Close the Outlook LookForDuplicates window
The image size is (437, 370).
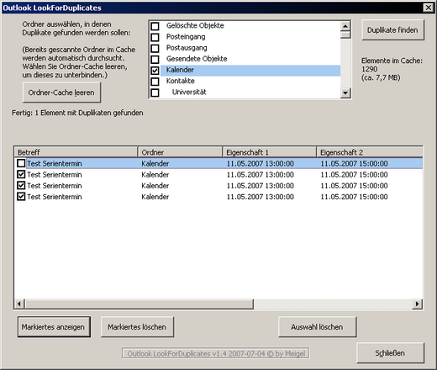pyautogui.click(x=429, y=8)
